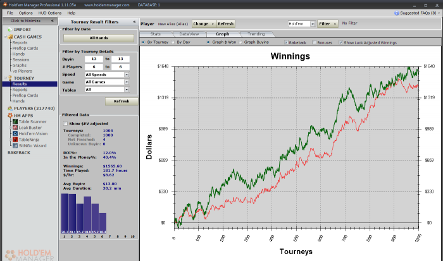Click Hold'em Manager title bar icon
The image size is (443, 261).
[5, 4]
